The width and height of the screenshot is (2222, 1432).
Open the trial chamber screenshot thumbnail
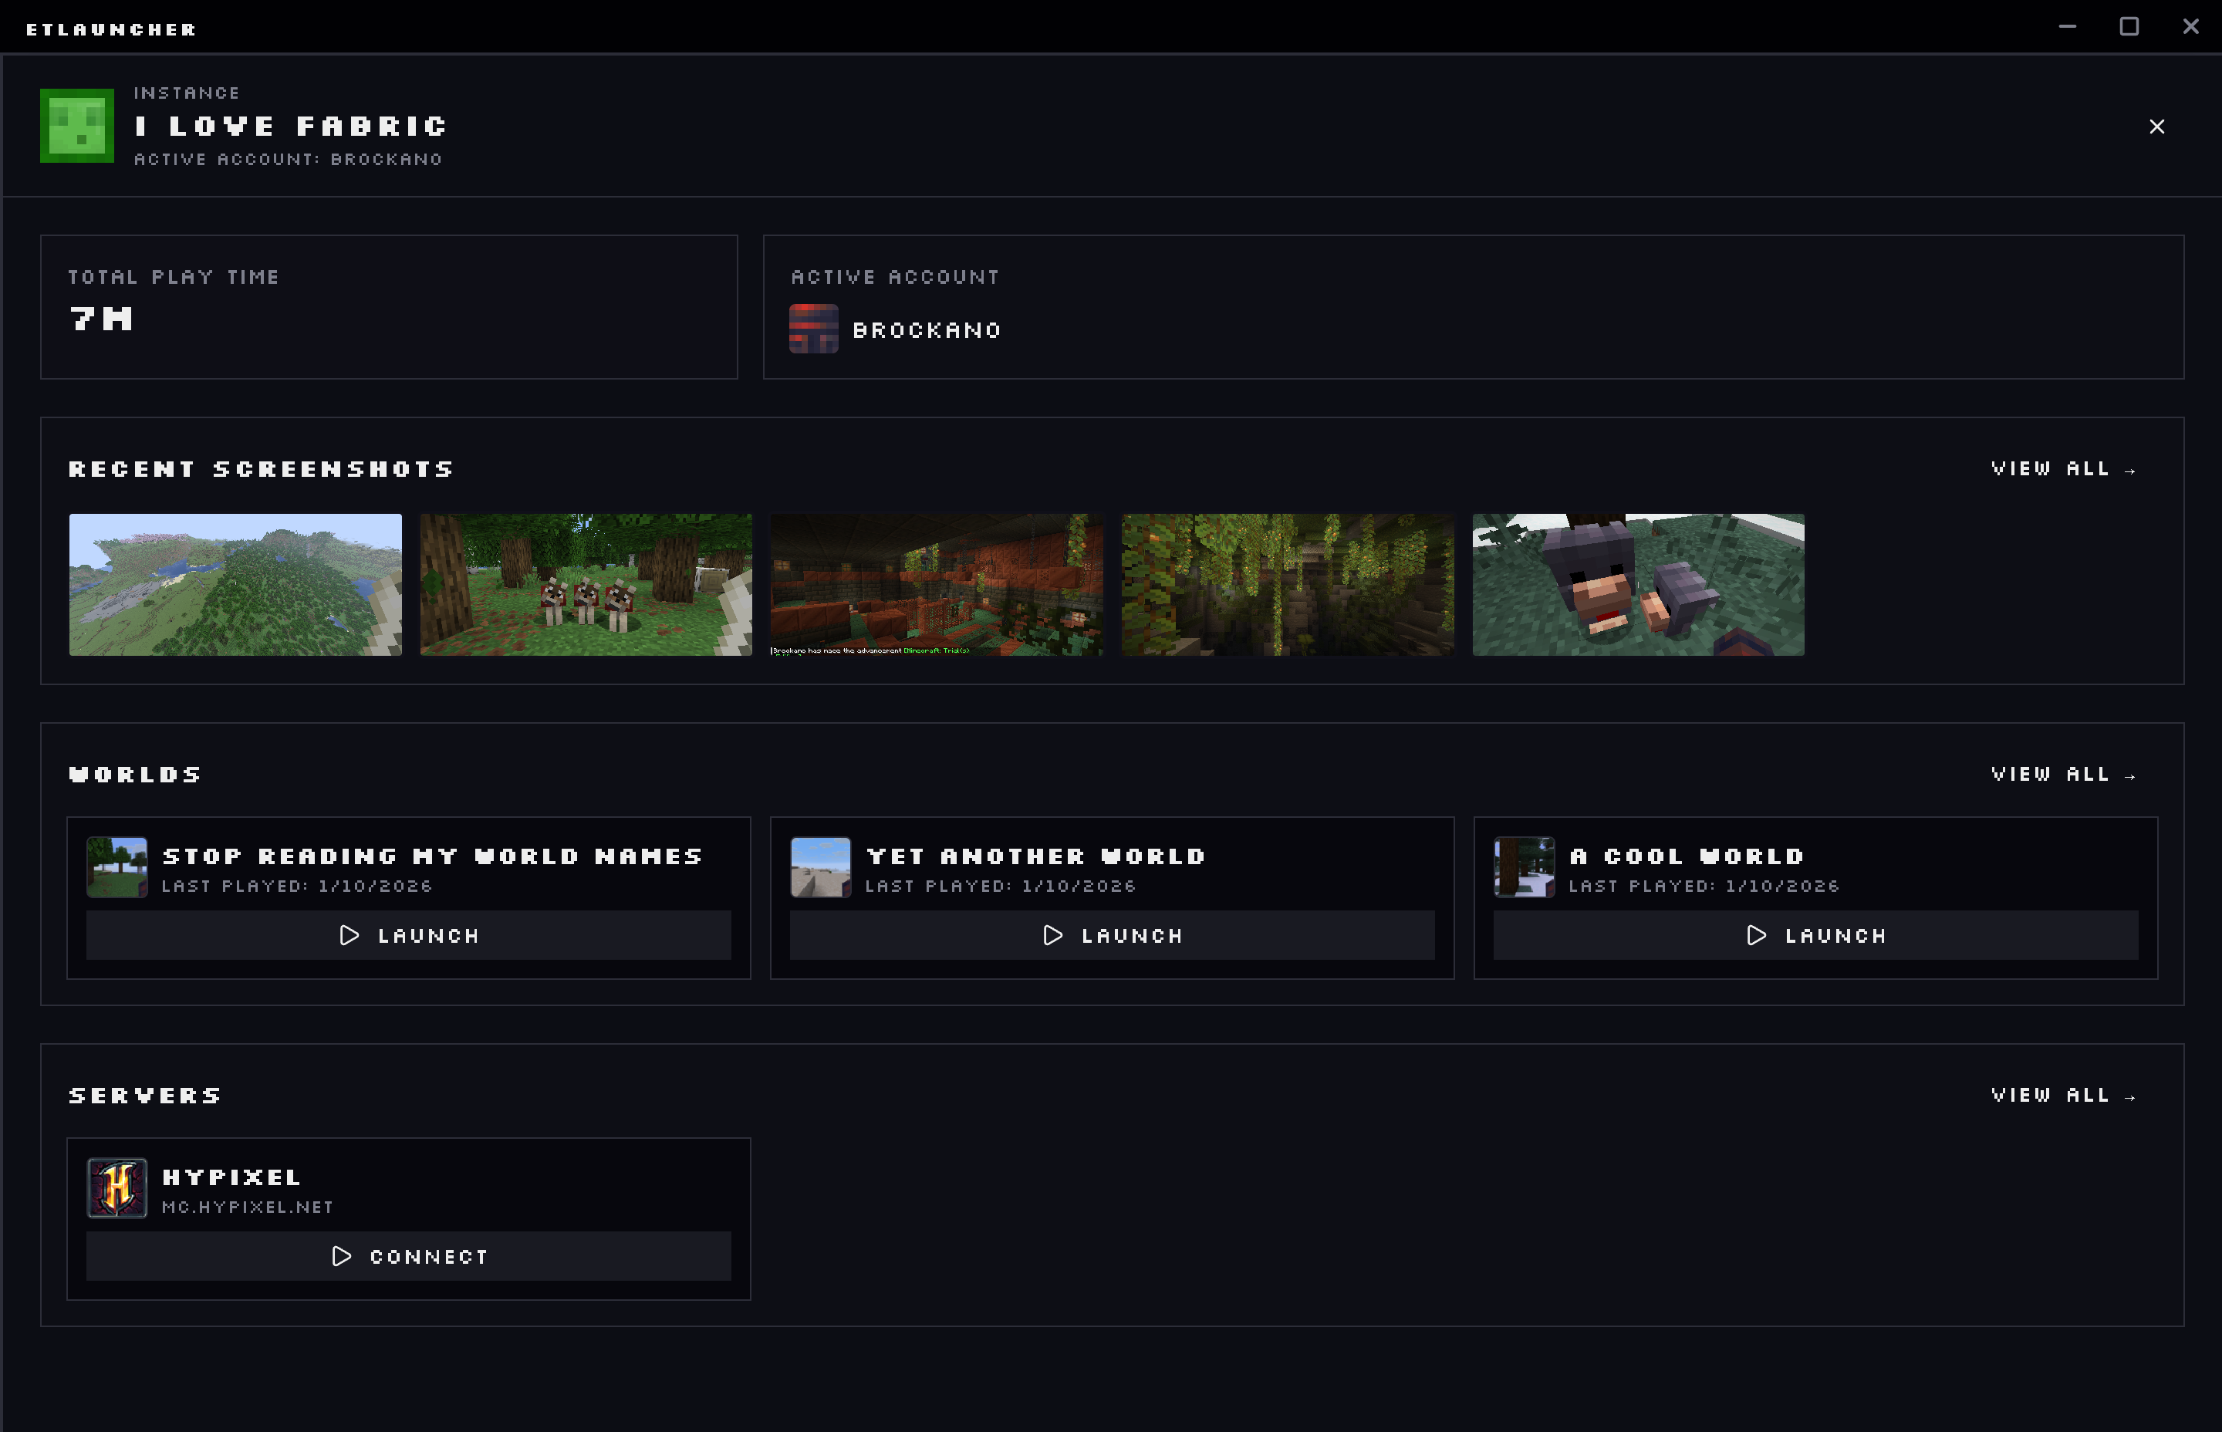pyautogui.click(x=936, y=585)
